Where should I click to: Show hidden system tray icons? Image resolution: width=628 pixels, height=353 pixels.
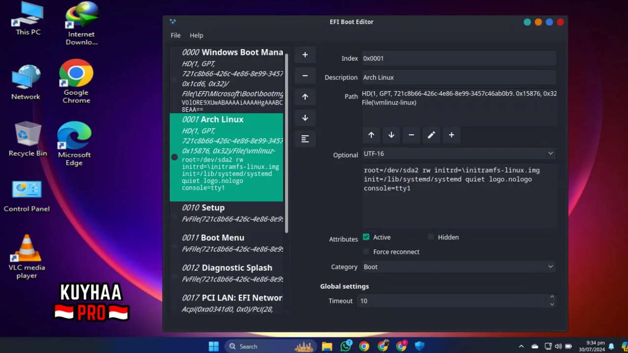[x=521, y=346]
